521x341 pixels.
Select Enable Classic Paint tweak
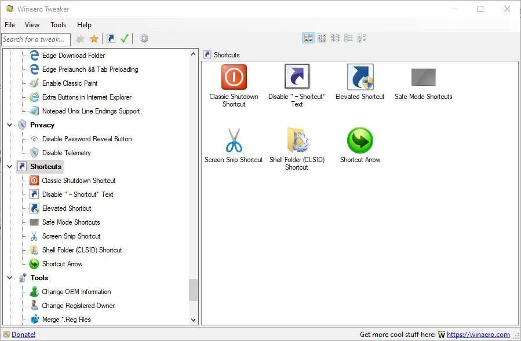[70, 83]
